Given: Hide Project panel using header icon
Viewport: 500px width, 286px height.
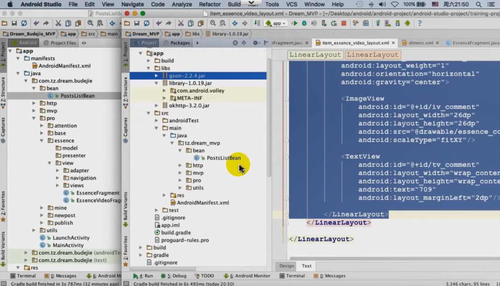Looking at the screenshot, I should tap(266, 43).
